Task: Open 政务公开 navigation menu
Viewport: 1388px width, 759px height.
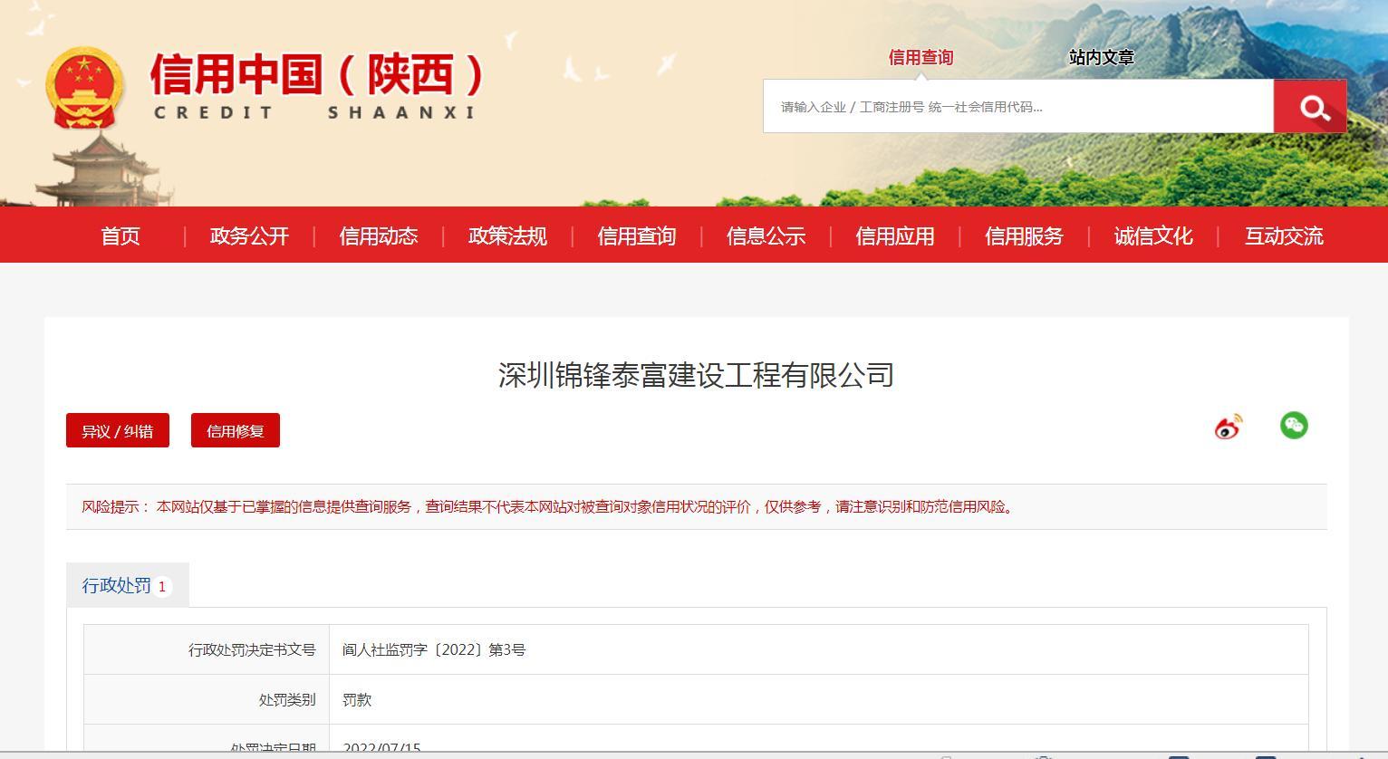Action: [249, 236]
